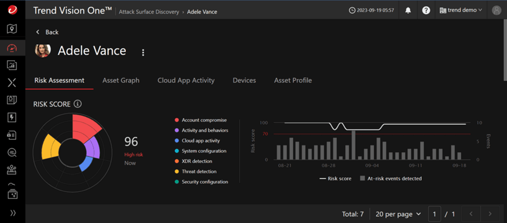Screen dimensions: 507x223
Task: Click the Total: 7 count
Action: pyautogui.click(x=353, y=214)
